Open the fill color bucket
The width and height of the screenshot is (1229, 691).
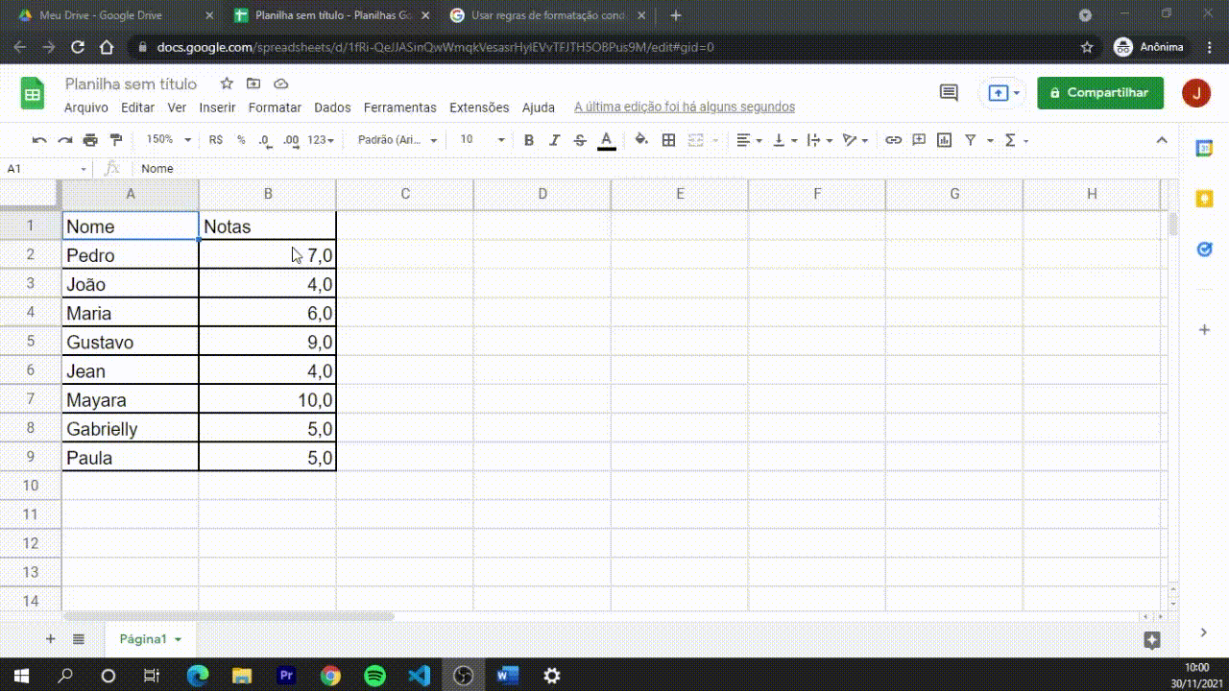641,140
